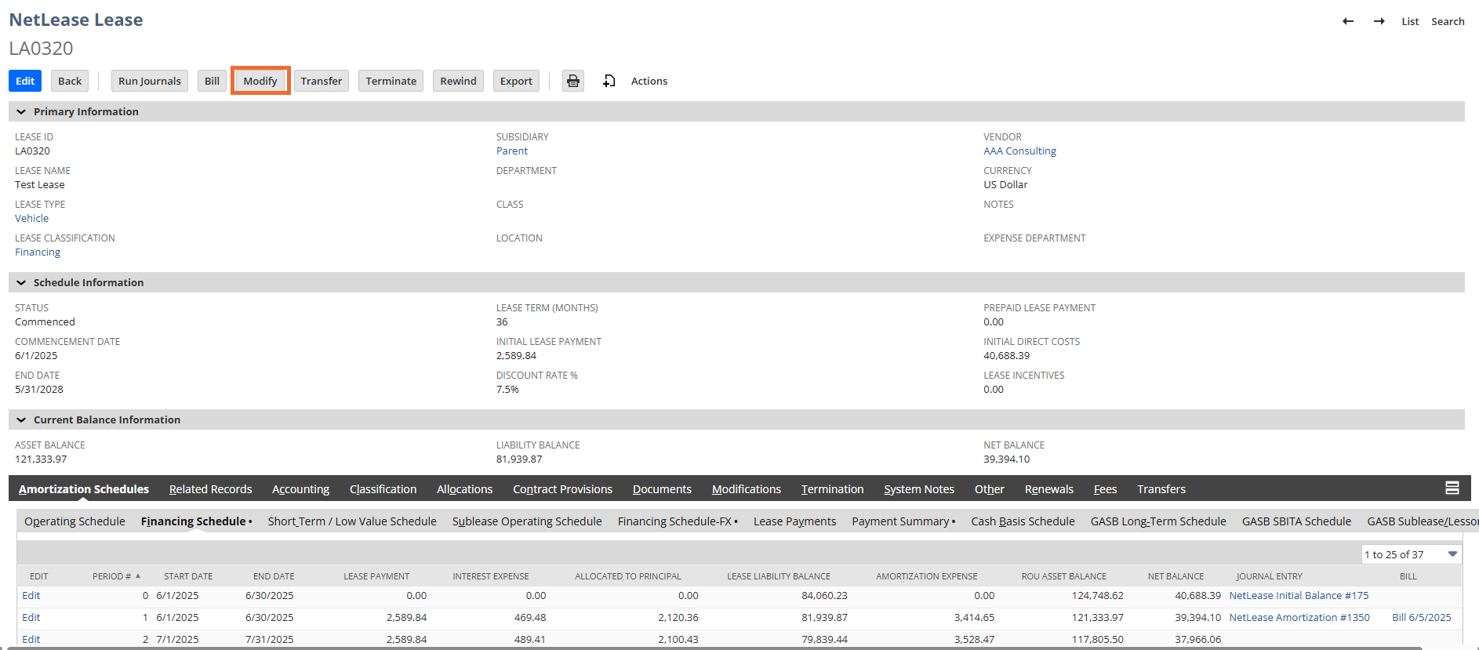Click the Modify button
This screenshot has height=650, width=1479.
click(x=260, y=81)
